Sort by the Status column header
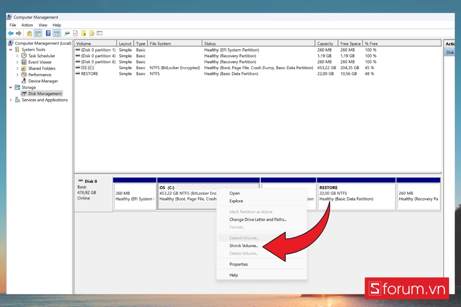461x307 pixels. pyautogui.click(x=259, y=43)
